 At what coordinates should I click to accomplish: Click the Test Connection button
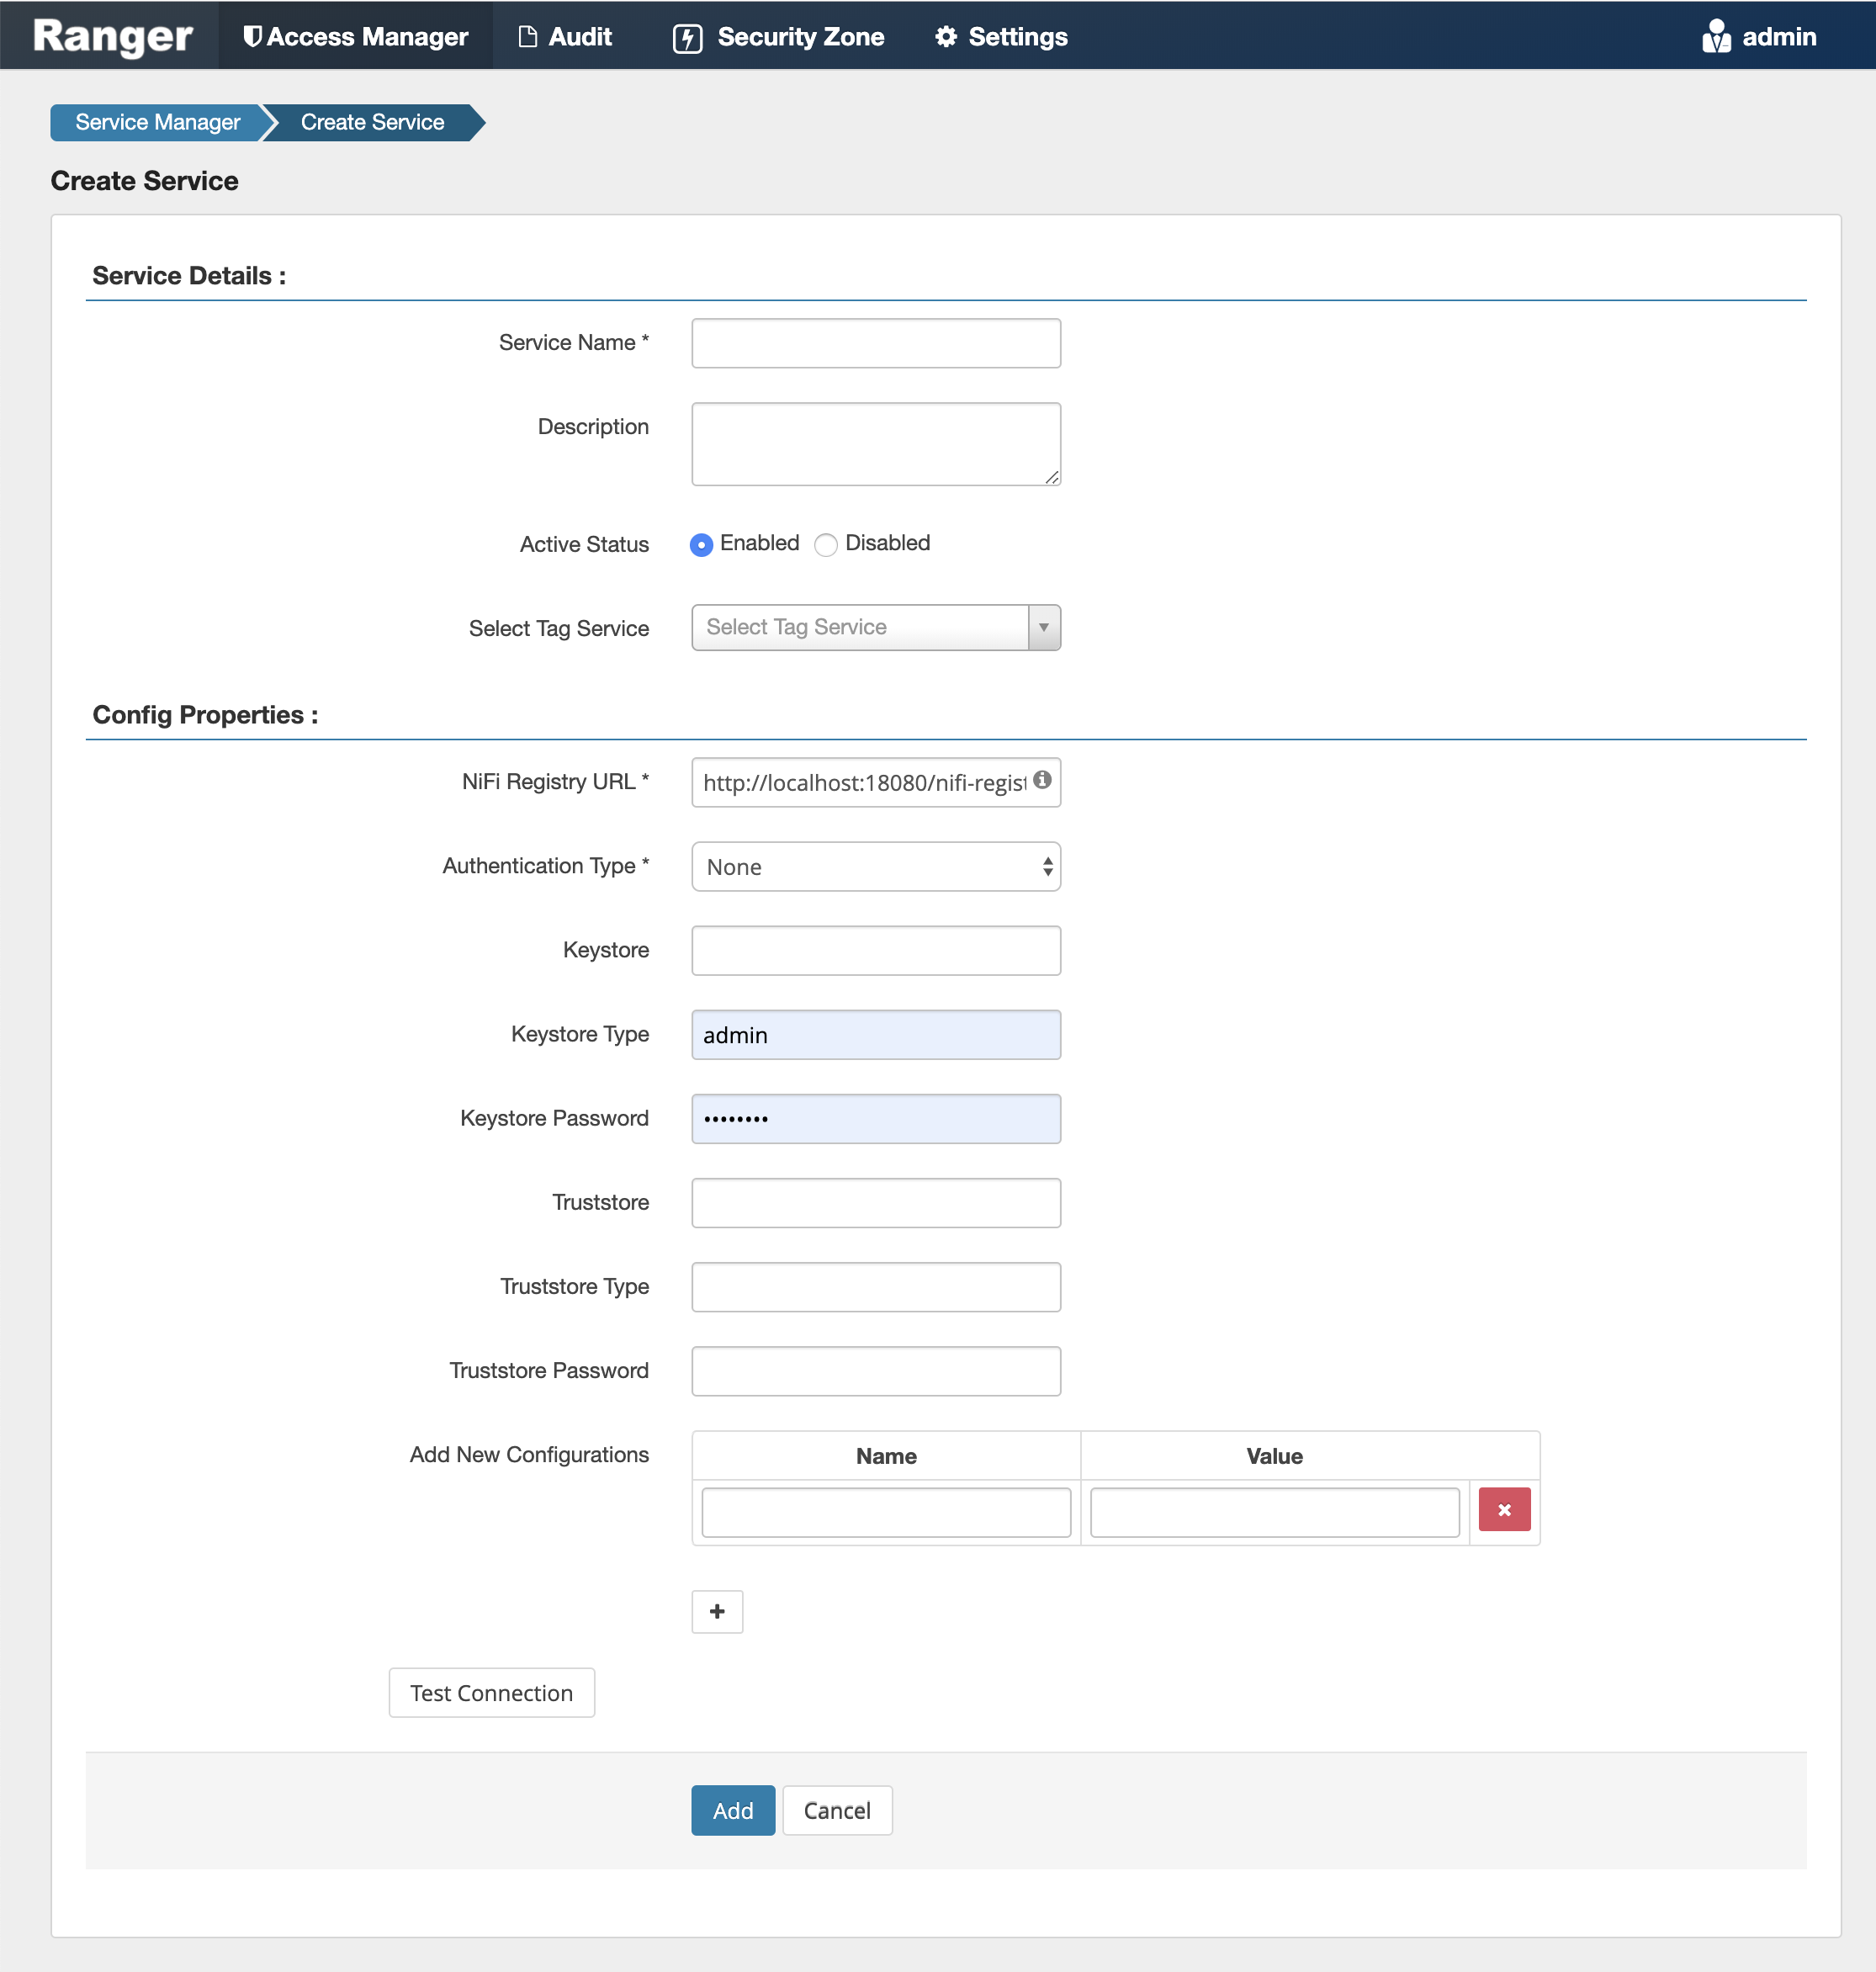491,1692
